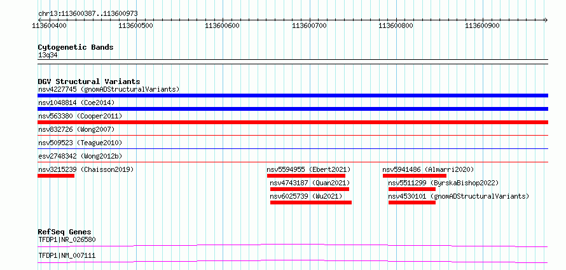Click the 113600700 ruler position label
Screen dimensions: 566x270
[x=309, y=25]
